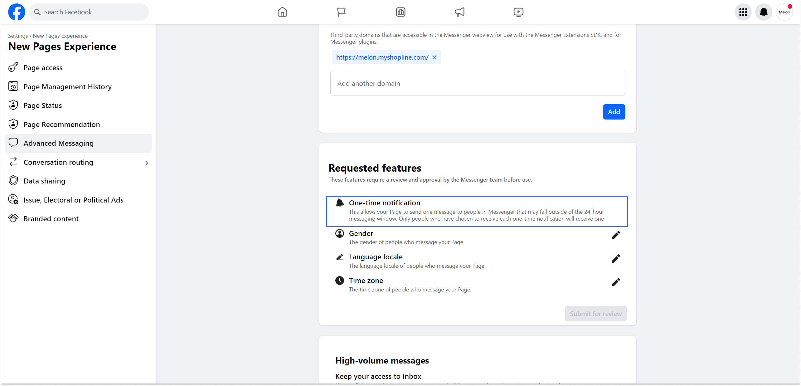Open the Insights chart icon in top bar
801x386 pixels.
[400, 12]
